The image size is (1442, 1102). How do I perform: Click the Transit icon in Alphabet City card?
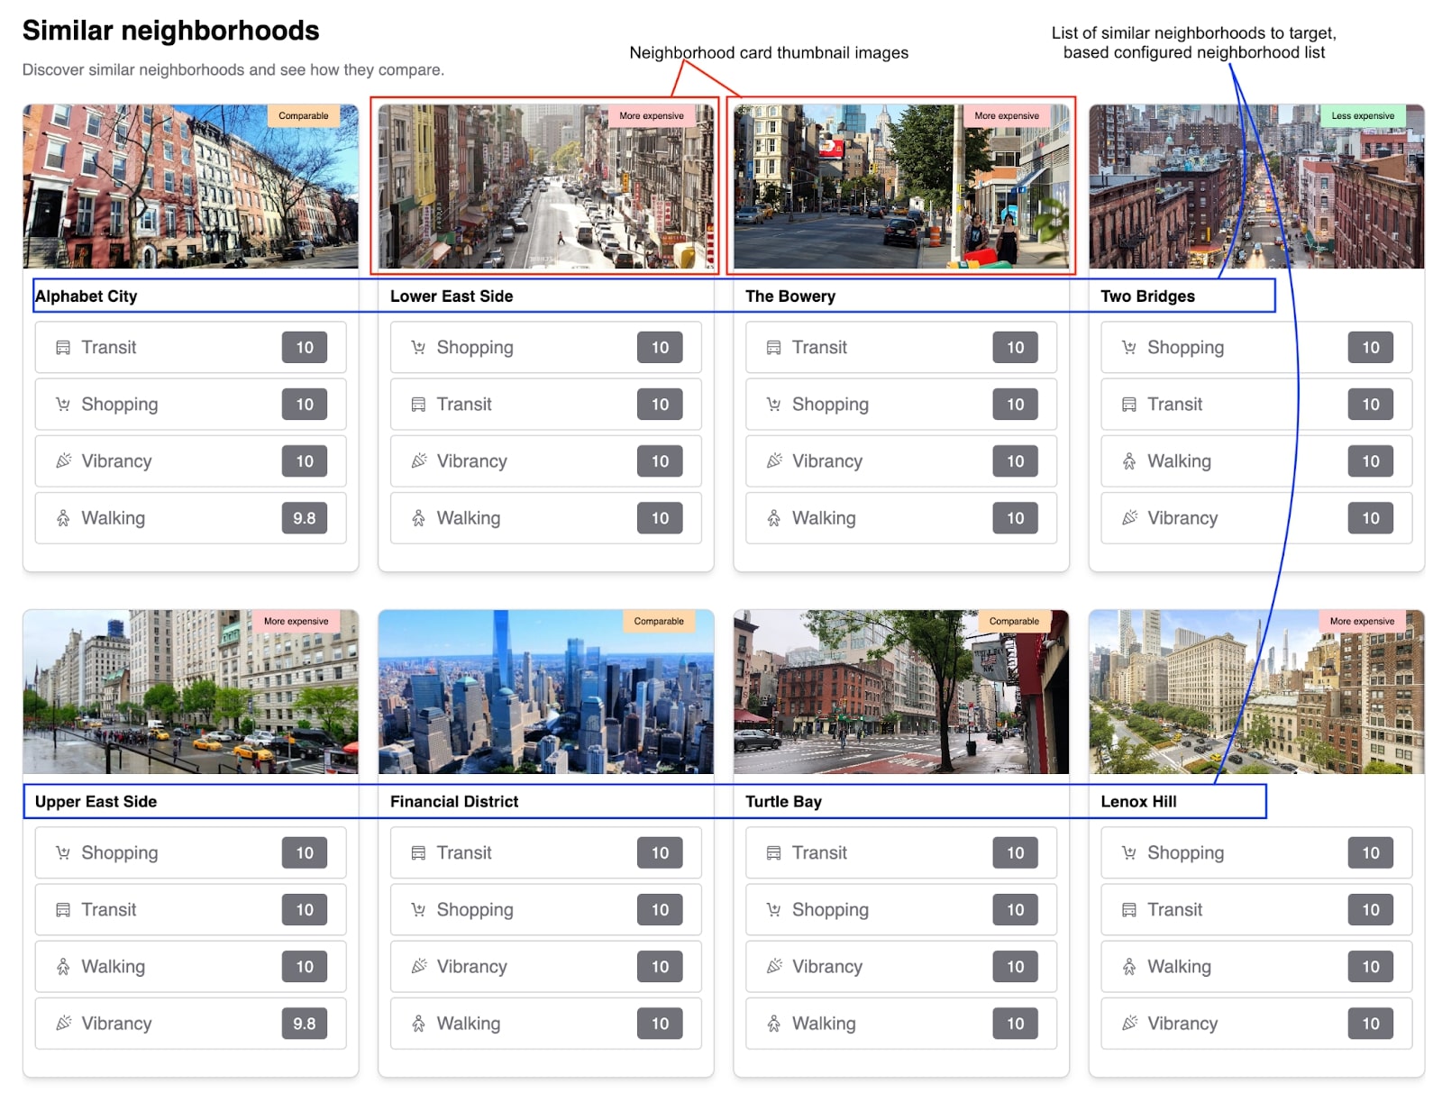[x=63, y=348]
